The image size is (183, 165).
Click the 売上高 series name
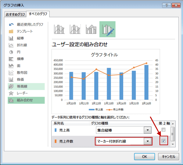(64, 130)
